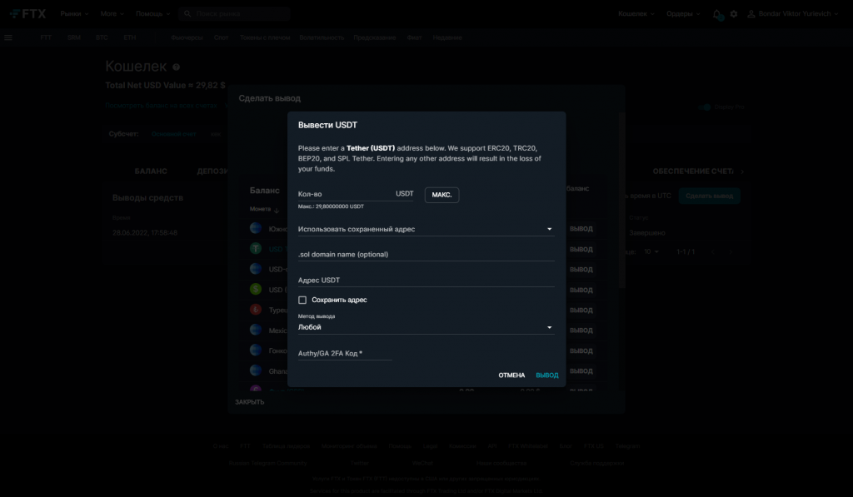
Task: Open the Волатильность tab
Action: tap(322, 37)
